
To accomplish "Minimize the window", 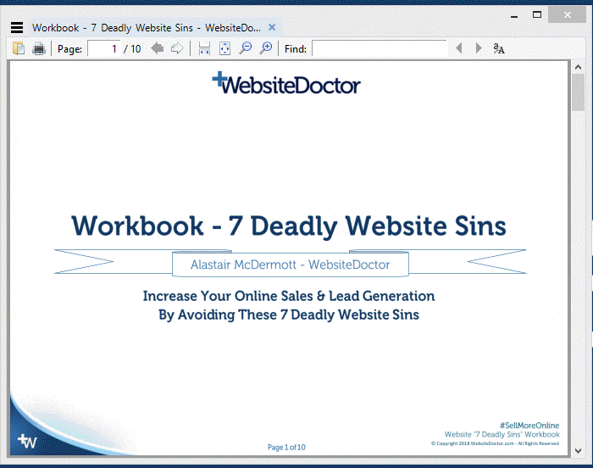I will [x=514, y=16].
